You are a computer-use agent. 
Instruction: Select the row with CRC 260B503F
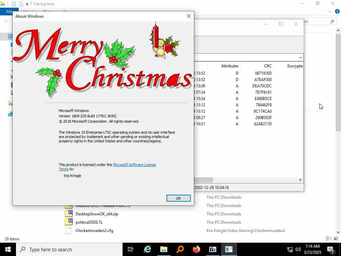click(248, 117)
